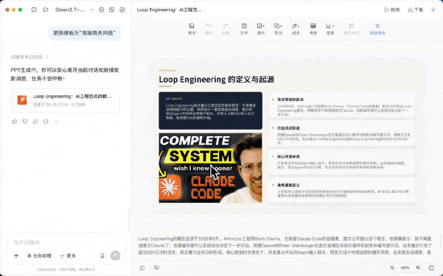The width and height of the screenshot is (443, 276).
Task: Open more options ellipsis under response
Action: tap(56, 121)
